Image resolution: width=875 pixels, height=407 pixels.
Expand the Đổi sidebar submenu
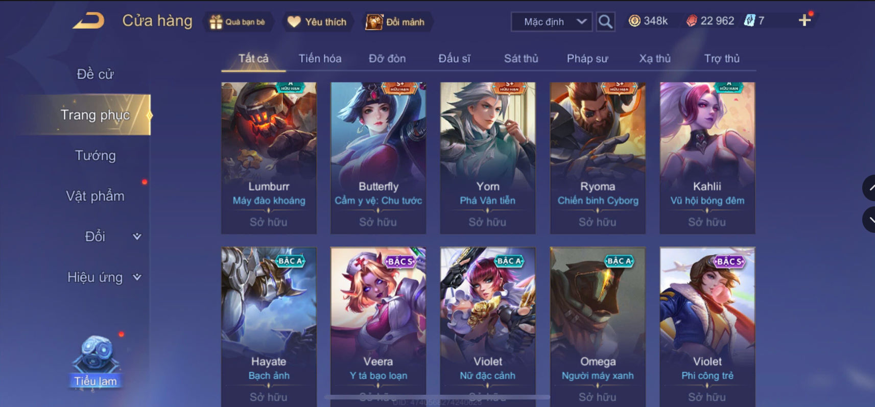(x=137, y=236)
